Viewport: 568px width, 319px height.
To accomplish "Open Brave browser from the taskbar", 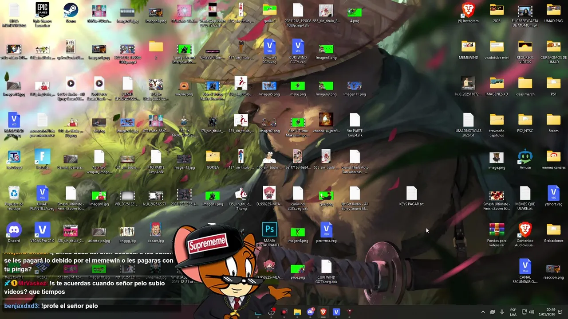I will coord(323,312).
